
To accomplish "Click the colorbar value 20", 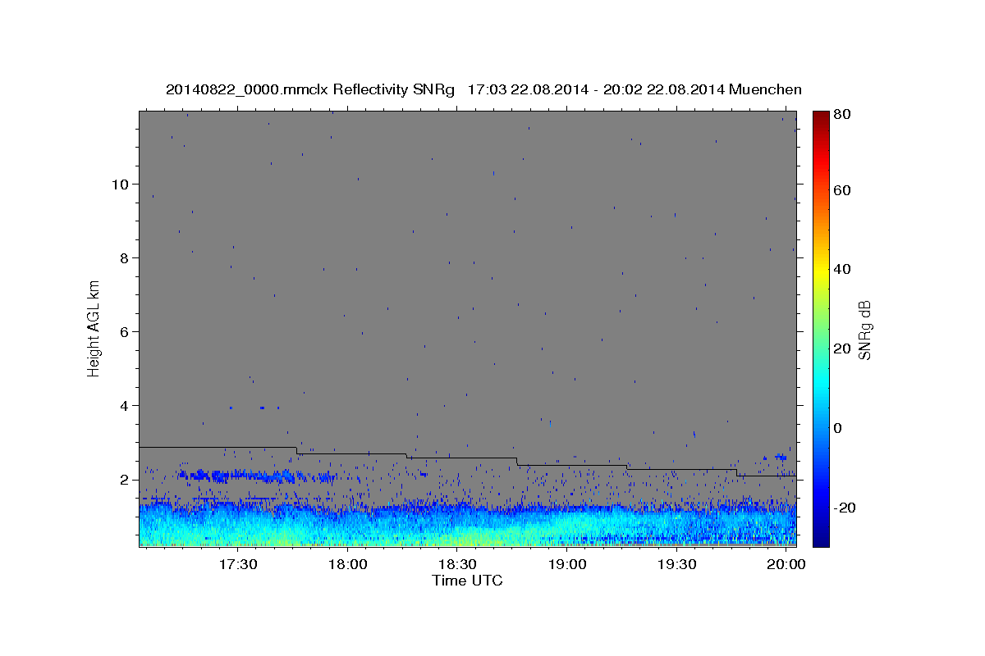I will point(841,348).
